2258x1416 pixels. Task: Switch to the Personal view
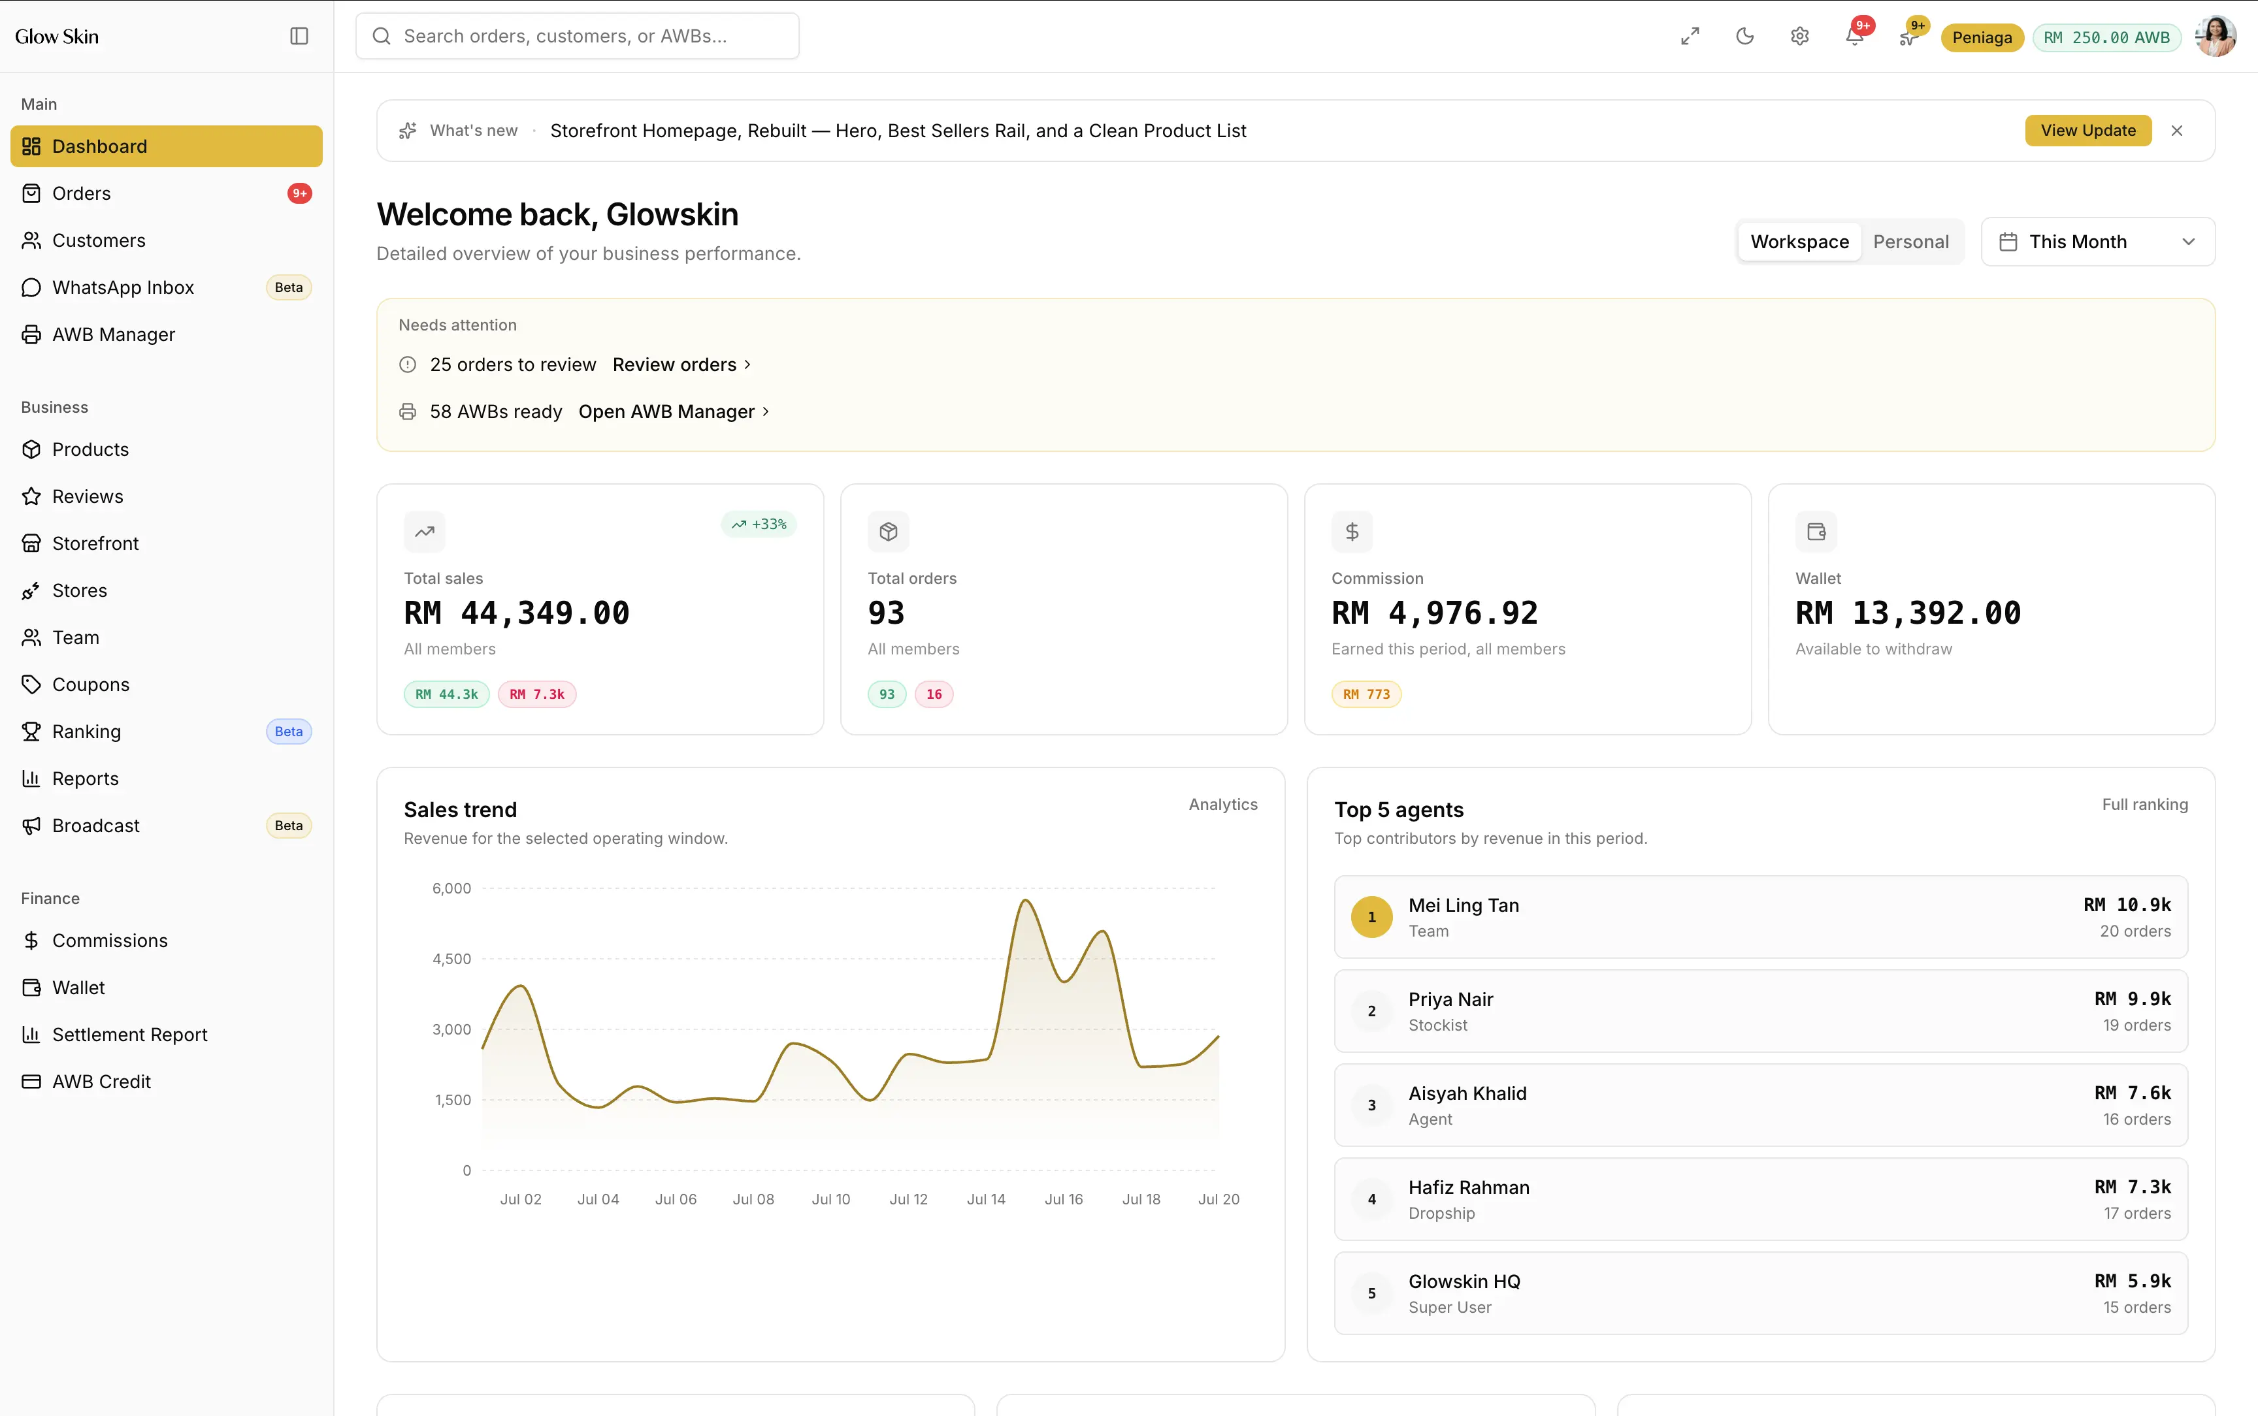click(1910, 242)
